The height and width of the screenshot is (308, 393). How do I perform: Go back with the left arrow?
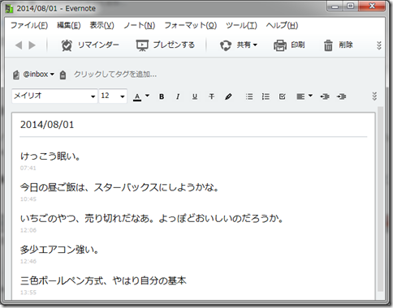pyautogui.click(x=19, y=45)
